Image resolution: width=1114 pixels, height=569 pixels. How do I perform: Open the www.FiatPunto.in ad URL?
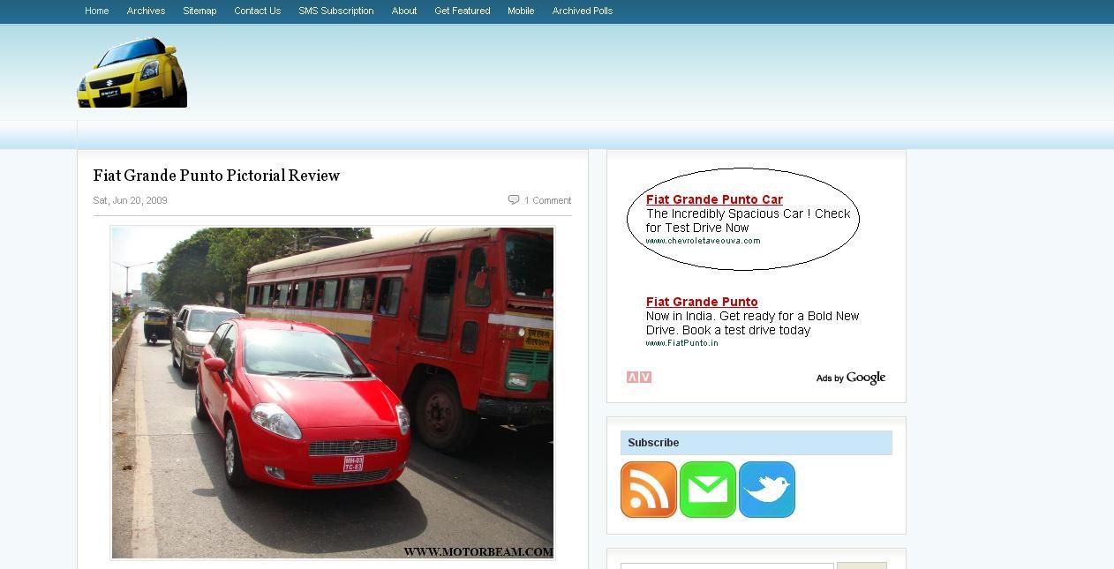coord(681,343)
